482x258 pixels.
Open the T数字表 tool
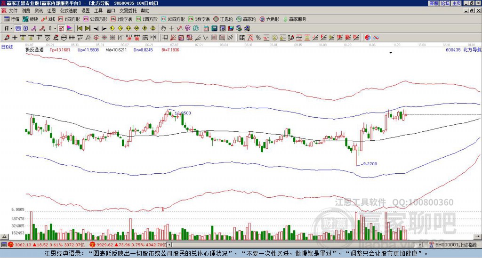(x=199, y=19)
